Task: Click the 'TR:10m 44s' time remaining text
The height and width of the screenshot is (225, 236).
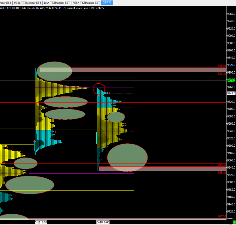Action: (x=19, y=8)
